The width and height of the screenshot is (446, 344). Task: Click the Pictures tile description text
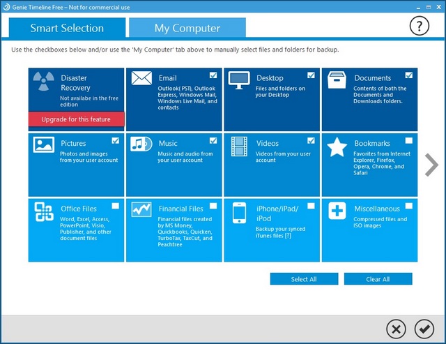(89, 157)
